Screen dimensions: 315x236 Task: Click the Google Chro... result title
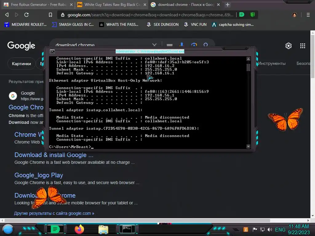[26, 107]
